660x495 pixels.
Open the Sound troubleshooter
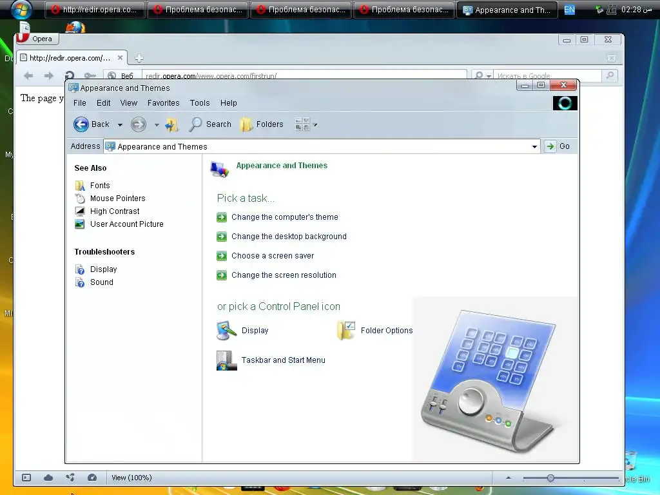click(101, 282)
